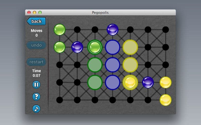
Task: Click the empty middle green target slot
Action: (x=95, y=65)
